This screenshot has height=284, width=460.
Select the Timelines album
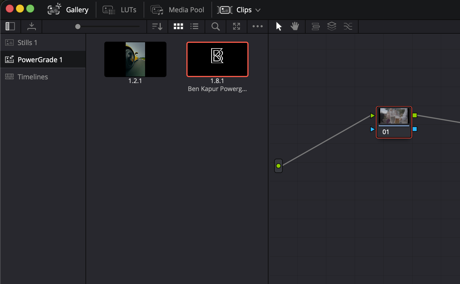pyautogui.click(x=43, y=77)
